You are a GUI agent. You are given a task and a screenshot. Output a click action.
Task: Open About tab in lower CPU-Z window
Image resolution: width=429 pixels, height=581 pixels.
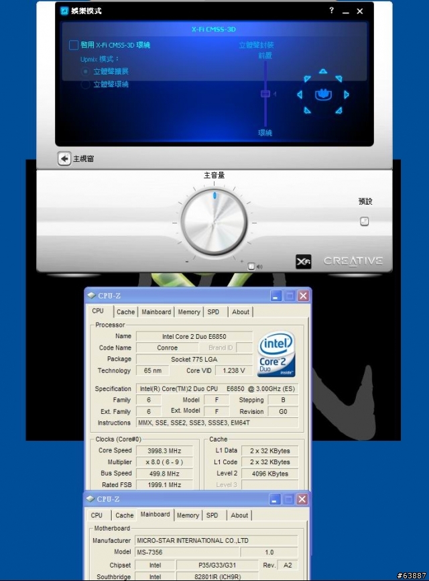point(239,515)
